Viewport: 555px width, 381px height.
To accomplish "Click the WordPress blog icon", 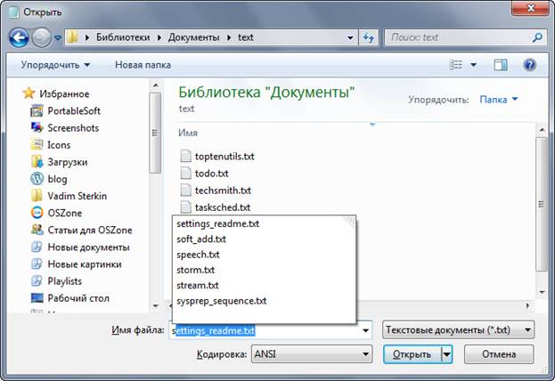I will coord(37,179).
